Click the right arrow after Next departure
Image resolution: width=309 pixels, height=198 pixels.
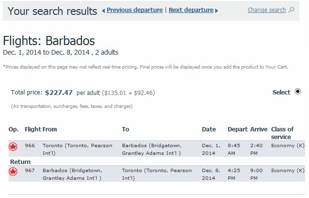coord(217,11)
